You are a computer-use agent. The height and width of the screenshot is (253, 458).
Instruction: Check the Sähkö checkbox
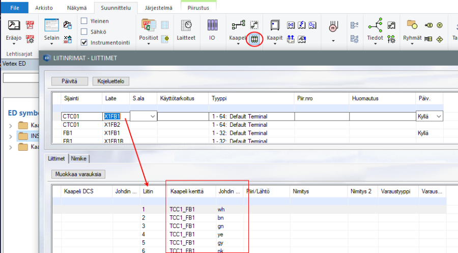click(x=84, y=31)
